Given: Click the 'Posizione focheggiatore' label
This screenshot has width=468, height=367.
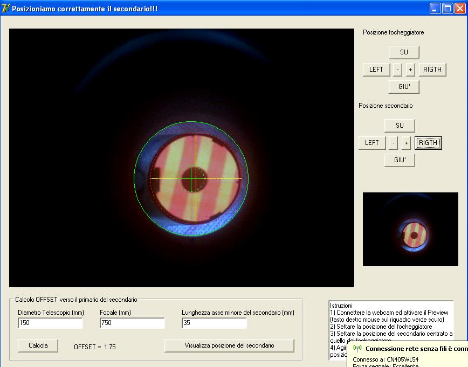Looking at the screenshot, I should coord(394,32).
